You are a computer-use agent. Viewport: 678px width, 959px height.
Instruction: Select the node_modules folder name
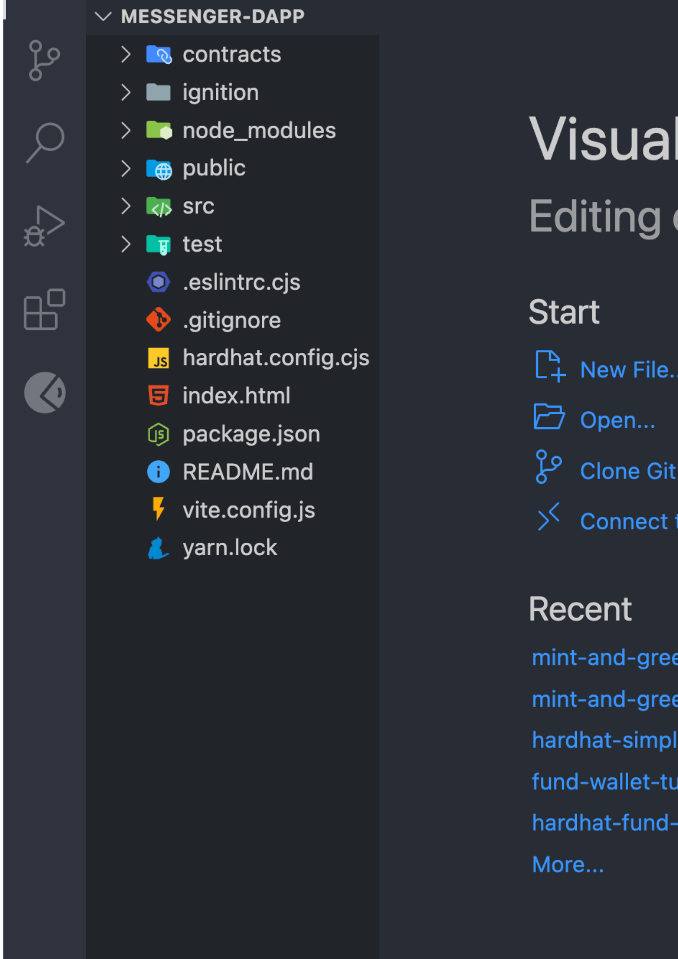click(259, 130)
